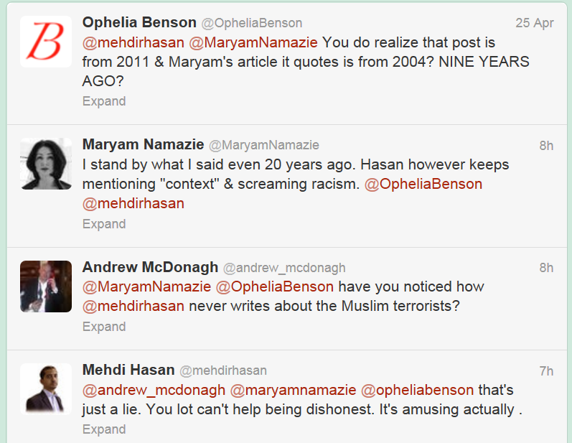This screenshot has width=572, height=443.
Task: Click Andrew McDonagh's profile picture
Action: click(45, 286)
